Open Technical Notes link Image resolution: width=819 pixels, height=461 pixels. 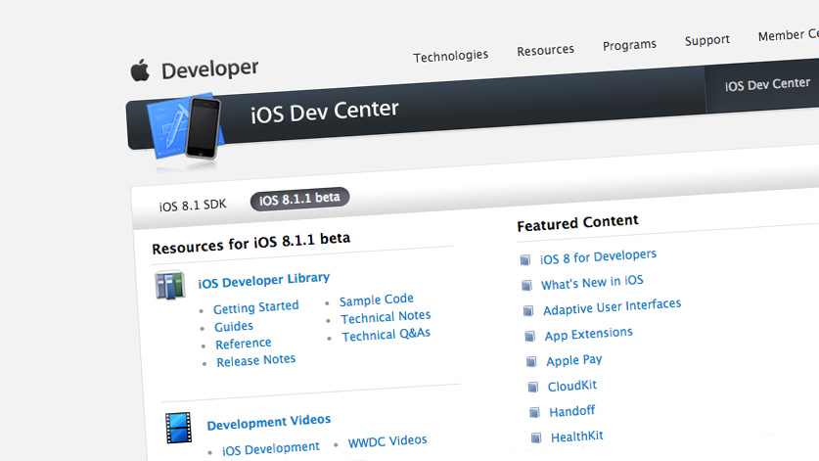[x=386, y=317]
